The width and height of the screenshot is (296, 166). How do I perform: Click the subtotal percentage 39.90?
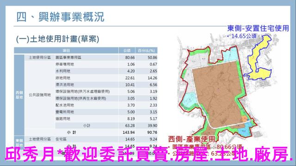(152, 125)
